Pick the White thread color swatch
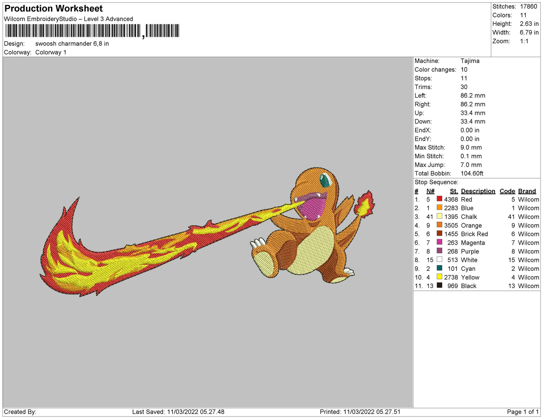The height and width of the screenshot is (419, 543). pos(439,260)
